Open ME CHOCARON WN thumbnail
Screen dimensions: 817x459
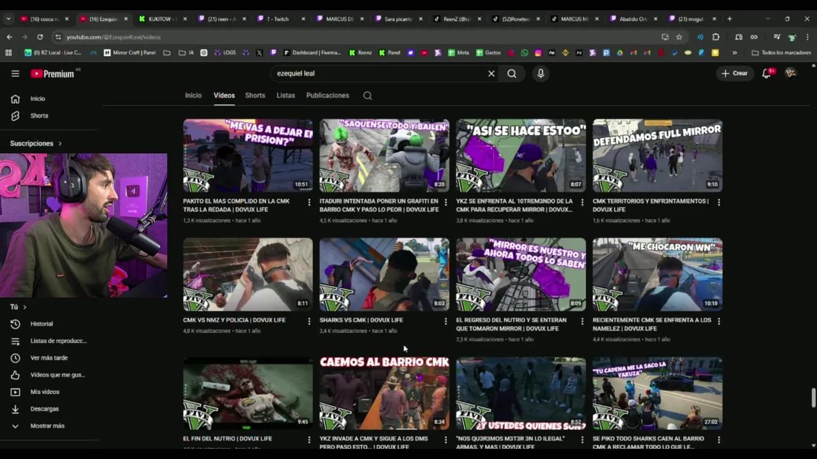click(657, 275)
